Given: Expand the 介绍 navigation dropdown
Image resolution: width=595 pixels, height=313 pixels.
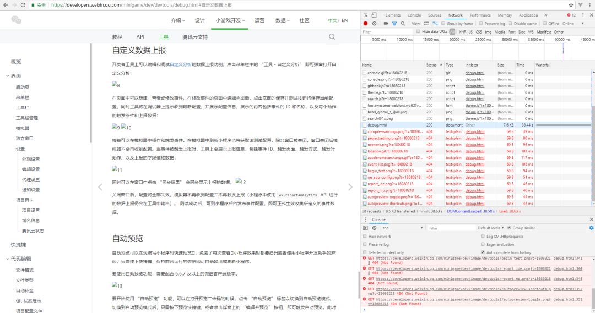Looking at the screenshot, I should tap(178, 20).
